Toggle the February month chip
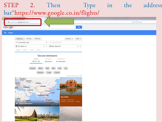The width and height of the screenshot is (162, 122). 33,68
